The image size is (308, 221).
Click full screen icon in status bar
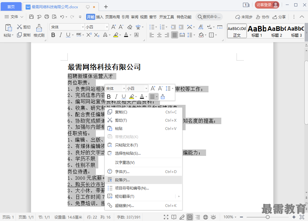[166, 217]
